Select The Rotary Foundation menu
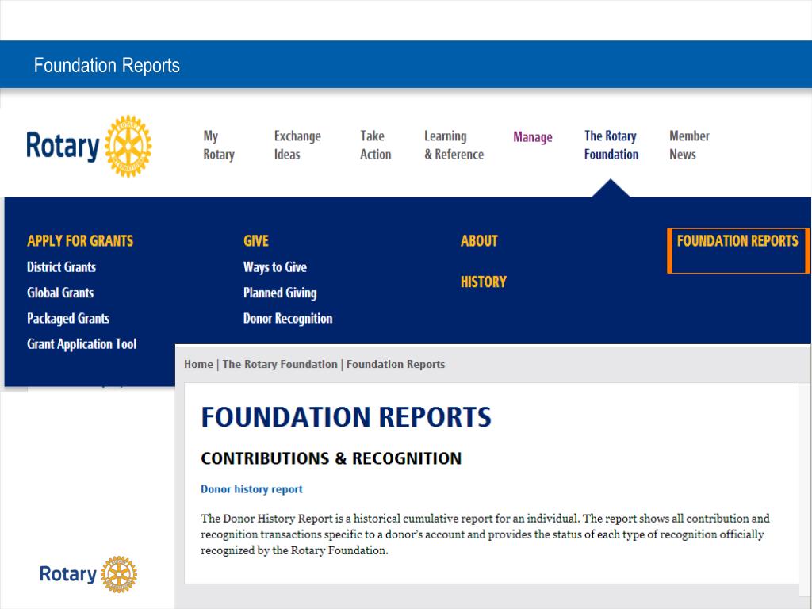This screenshot has width=812, height=609. pos(611,146)
